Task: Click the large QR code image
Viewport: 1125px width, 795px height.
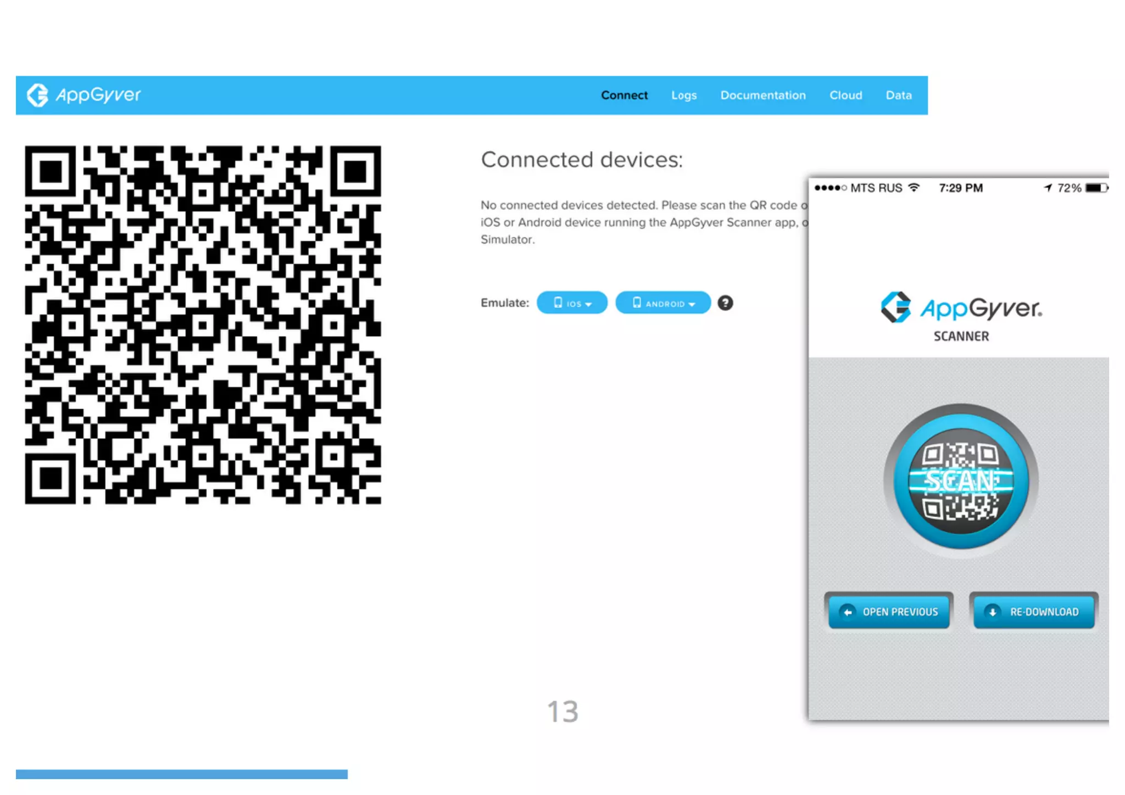Action: click(203, 324)
